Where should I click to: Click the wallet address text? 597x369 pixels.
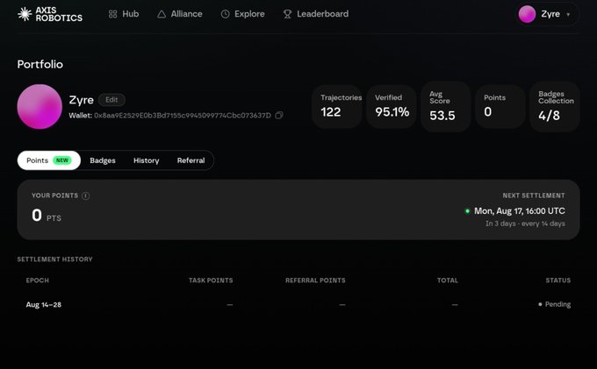click(183, 115)
